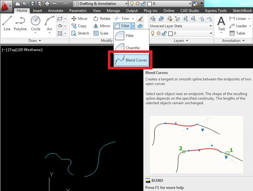Switch to the Annotate ribbon tab
Viewport: 253px width, 191px height.
pos(55,11)
